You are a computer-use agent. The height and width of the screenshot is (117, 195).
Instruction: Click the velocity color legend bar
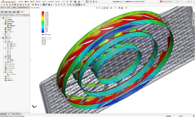(43, 22)
